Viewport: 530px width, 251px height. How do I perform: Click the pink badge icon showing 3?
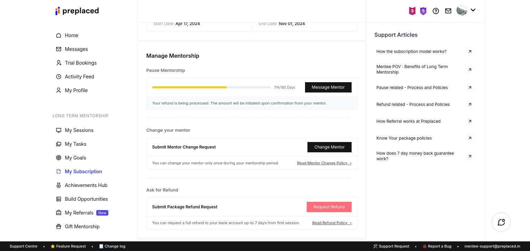412,11
